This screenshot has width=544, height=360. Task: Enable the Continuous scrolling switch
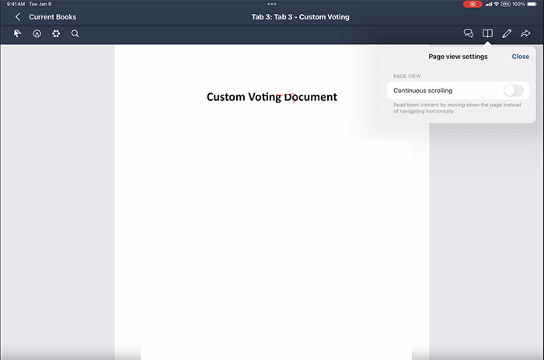pos(513,91)
